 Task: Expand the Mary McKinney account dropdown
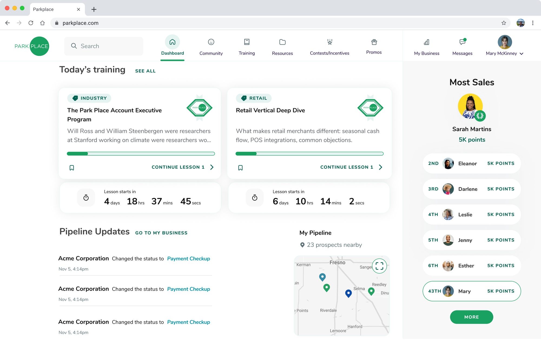[x=522, y=54]
